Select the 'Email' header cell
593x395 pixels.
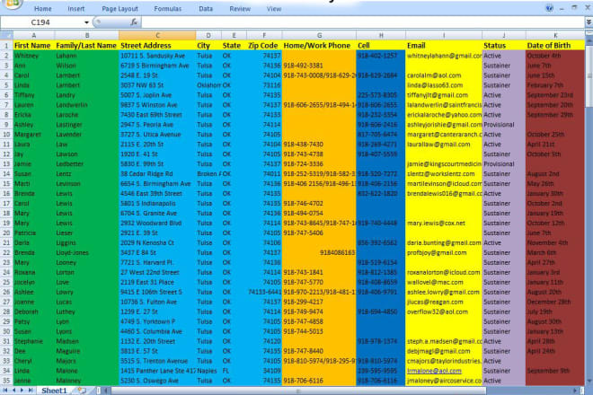point(444,46)
